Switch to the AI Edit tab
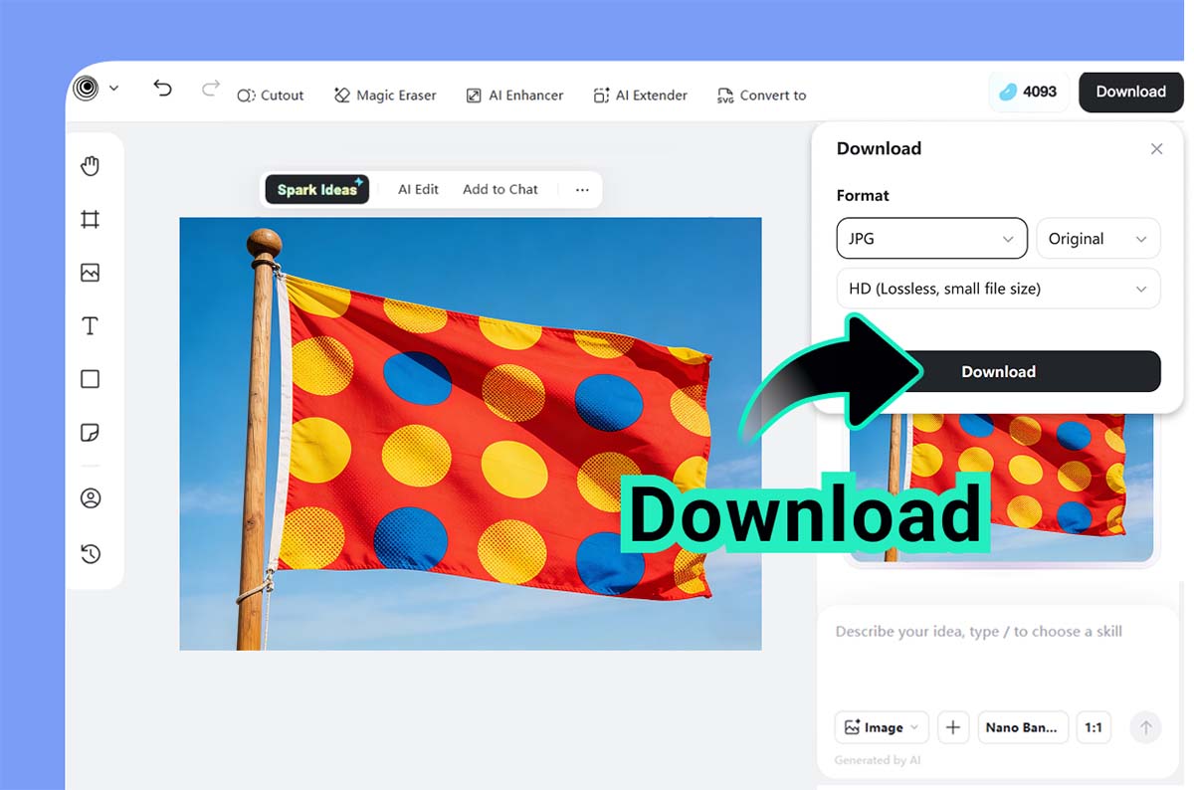This screenshot has width=1194, height=790. point(418,189)
